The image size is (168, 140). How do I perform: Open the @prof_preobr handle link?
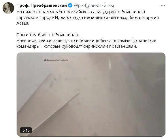87,5
